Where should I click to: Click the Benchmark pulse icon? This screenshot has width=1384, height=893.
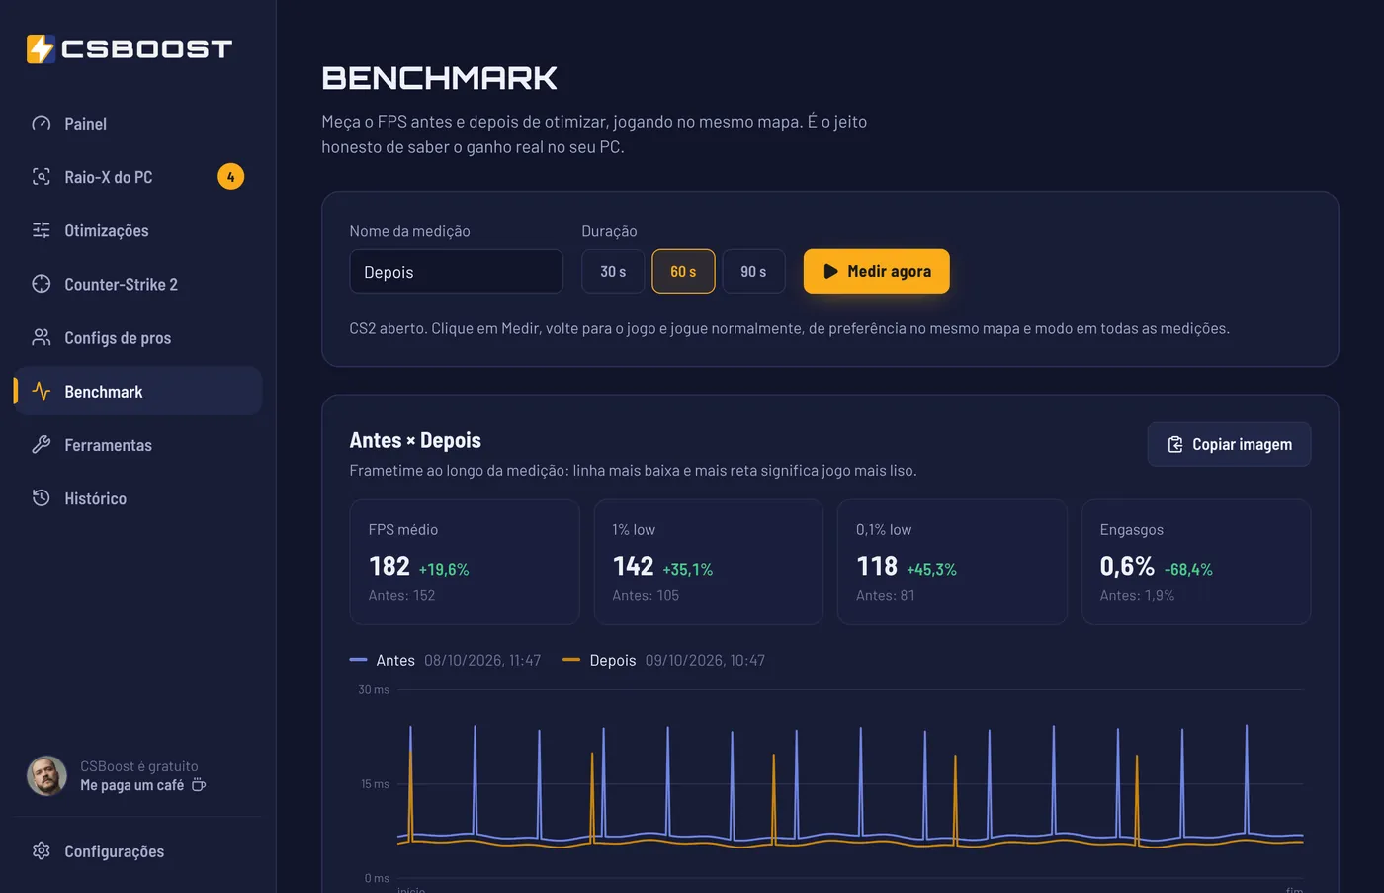(42, 391)
